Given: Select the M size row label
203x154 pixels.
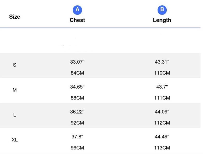Looking at the screenshot, I should 15,90.
